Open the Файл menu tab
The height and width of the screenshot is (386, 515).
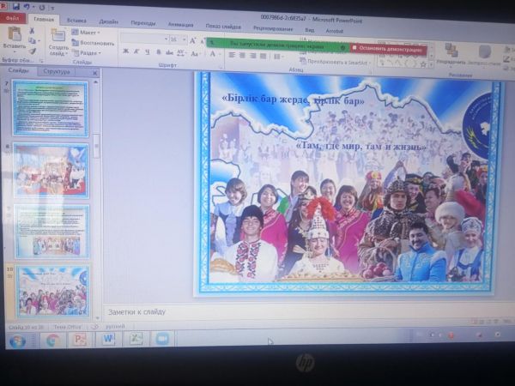[x=12, y=16]
